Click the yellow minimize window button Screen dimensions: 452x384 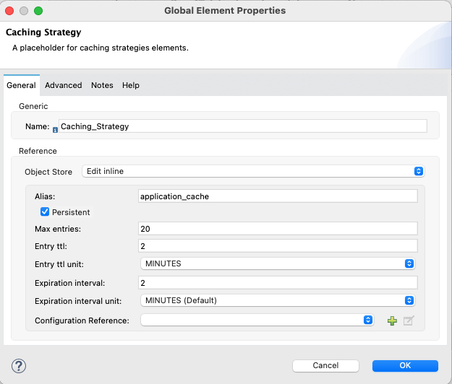pyautogui.click(x=24, y=11)
